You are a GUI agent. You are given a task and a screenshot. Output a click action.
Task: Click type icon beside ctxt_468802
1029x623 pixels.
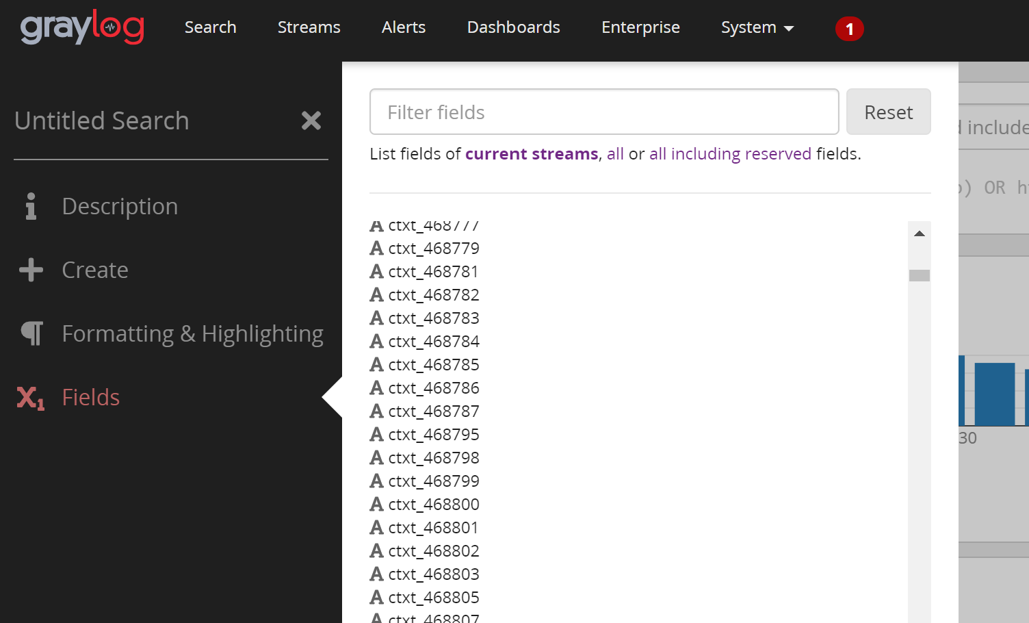(x=376, y=551)
